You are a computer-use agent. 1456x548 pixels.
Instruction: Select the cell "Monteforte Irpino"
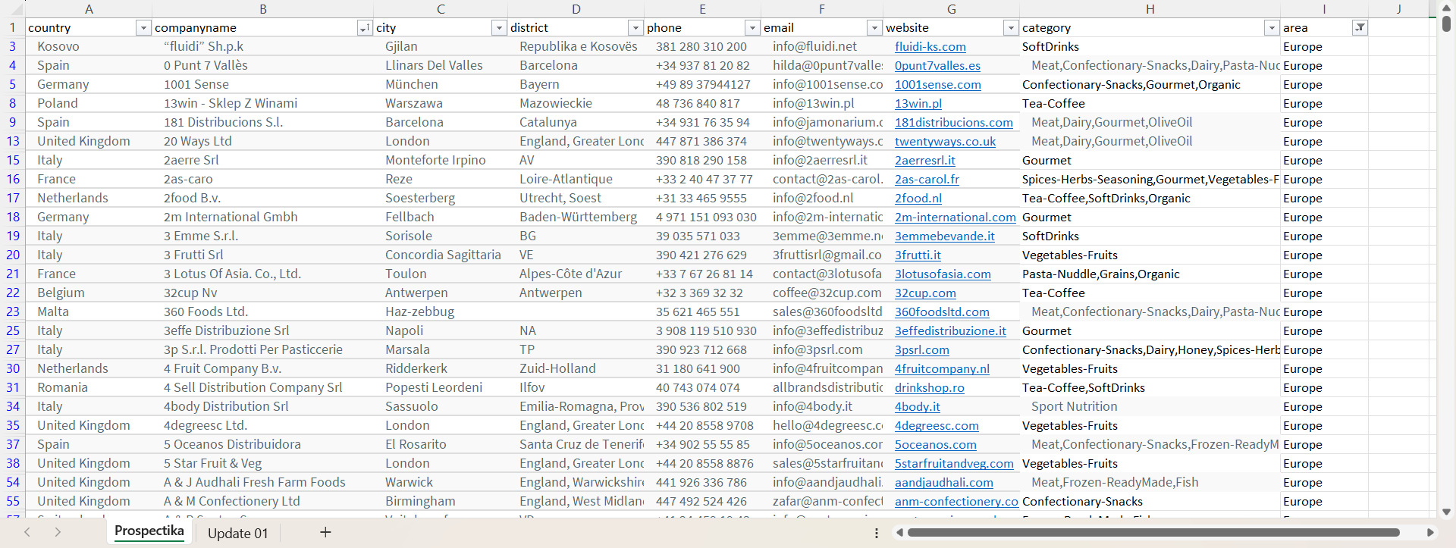point(441,160)
